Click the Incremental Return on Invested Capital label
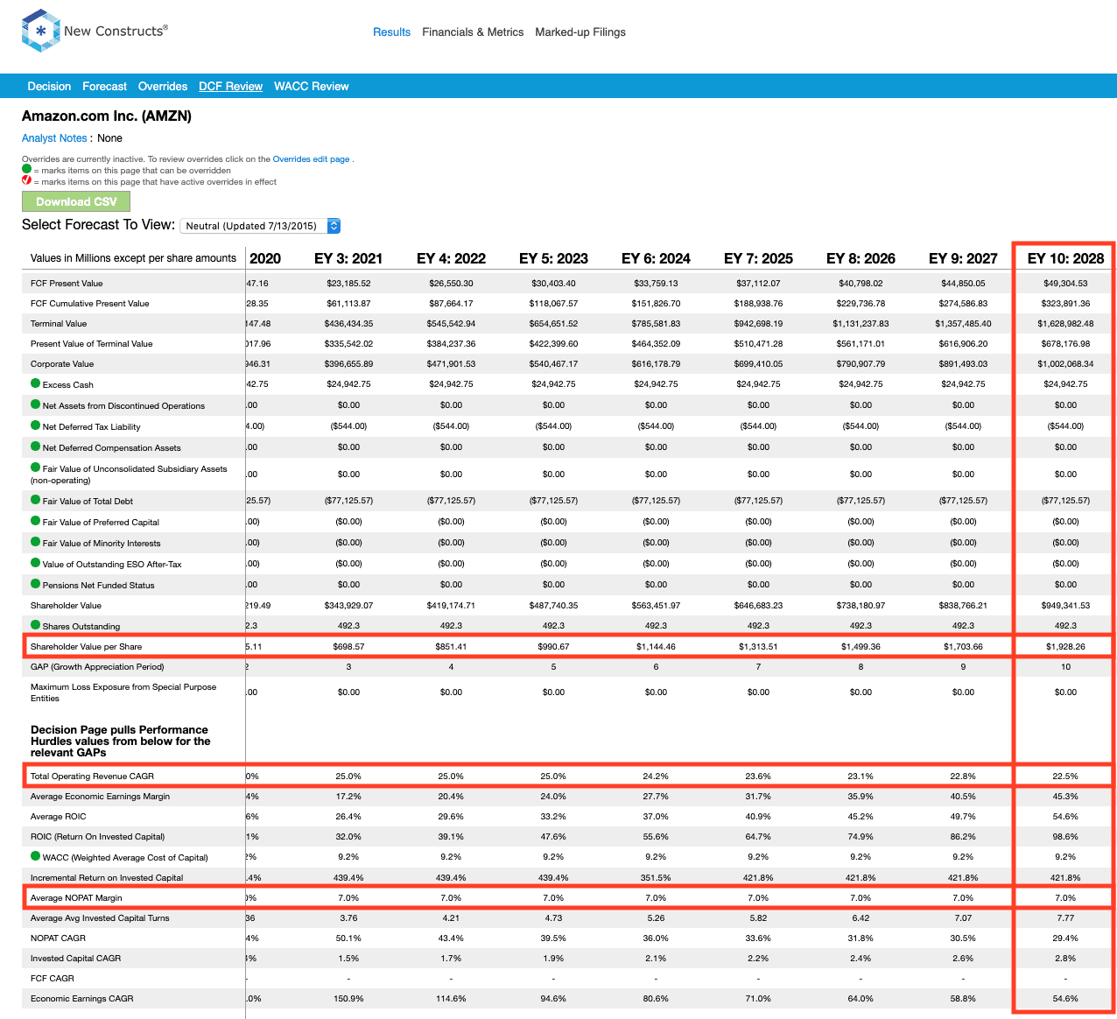Viewport: 1117px width, 1019px height. (x=107, y=878)
